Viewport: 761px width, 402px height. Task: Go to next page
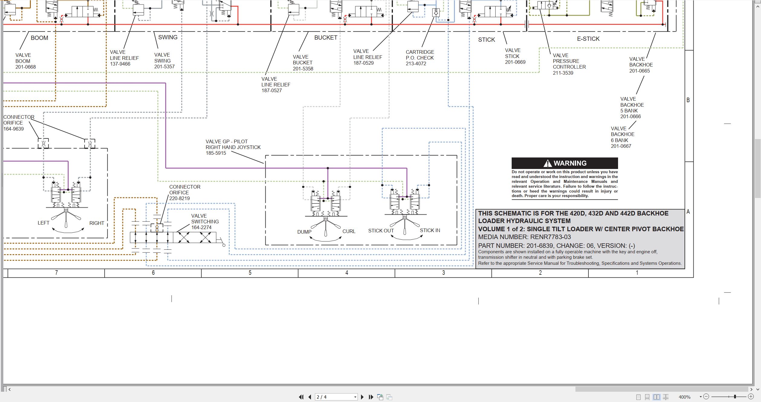[x=362, y=397]
